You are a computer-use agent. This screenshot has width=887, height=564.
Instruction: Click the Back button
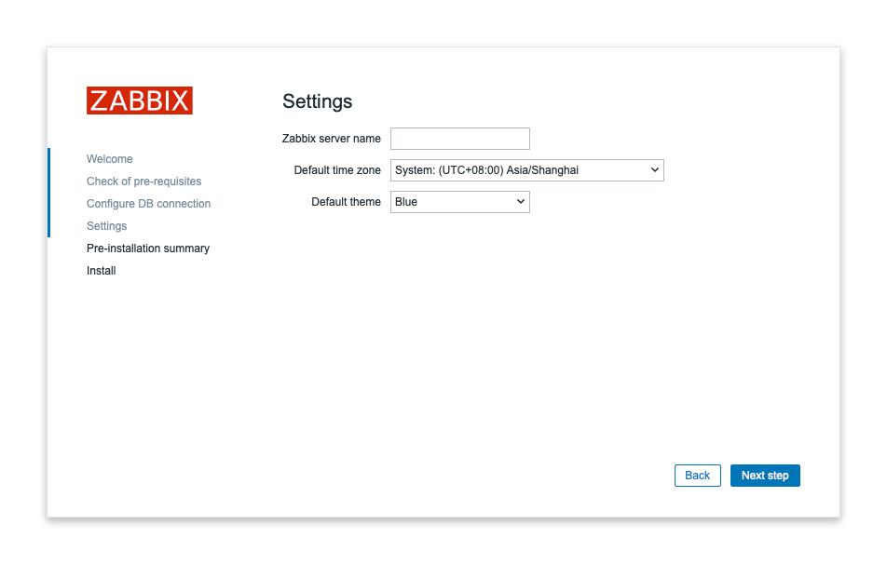click(698, 476)
